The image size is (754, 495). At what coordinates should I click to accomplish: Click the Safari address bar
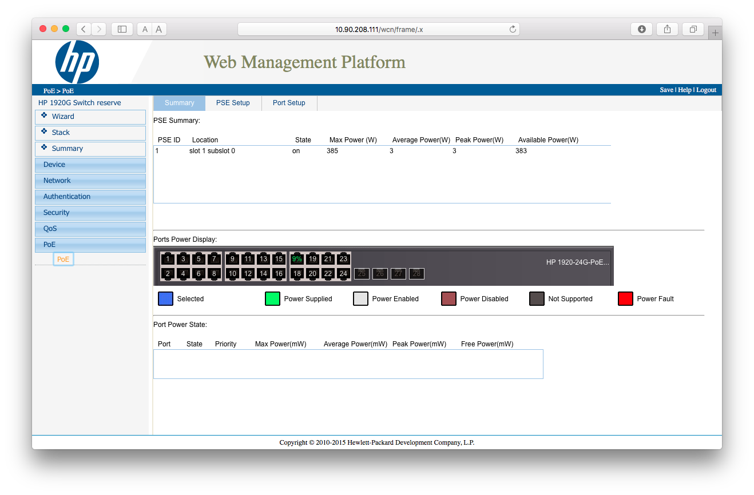378,29
